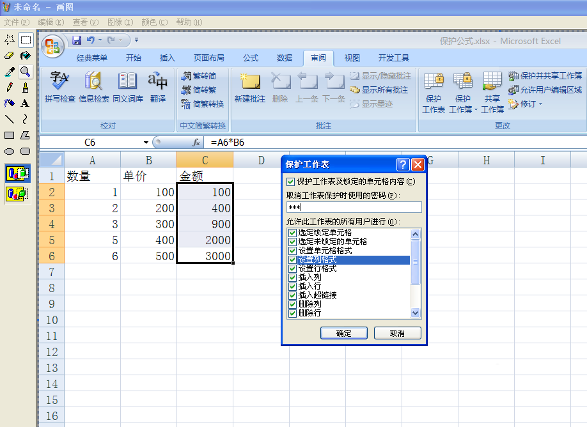Toggle the 插入超链接 checkbox
The width and height of the screenshot is (587, 427).
click(x=293, y=295)
